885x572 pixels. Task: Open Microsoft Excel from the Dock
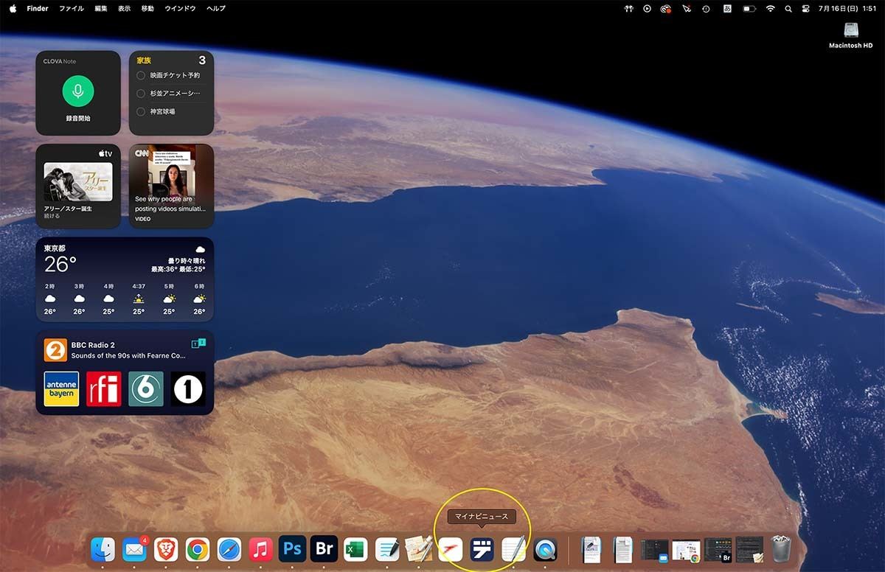tap(356, 549)
